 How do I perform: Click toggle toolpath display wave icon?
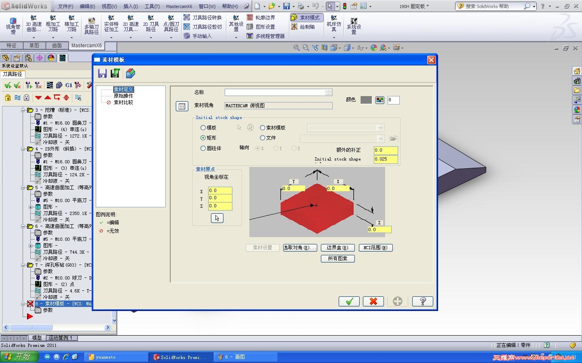17,98
